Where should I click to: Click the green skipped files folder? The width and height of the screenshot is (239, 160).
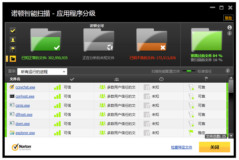[x=207, y=40]
